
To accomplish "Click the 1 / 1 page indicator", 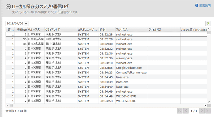I will [x=194, y=111].
